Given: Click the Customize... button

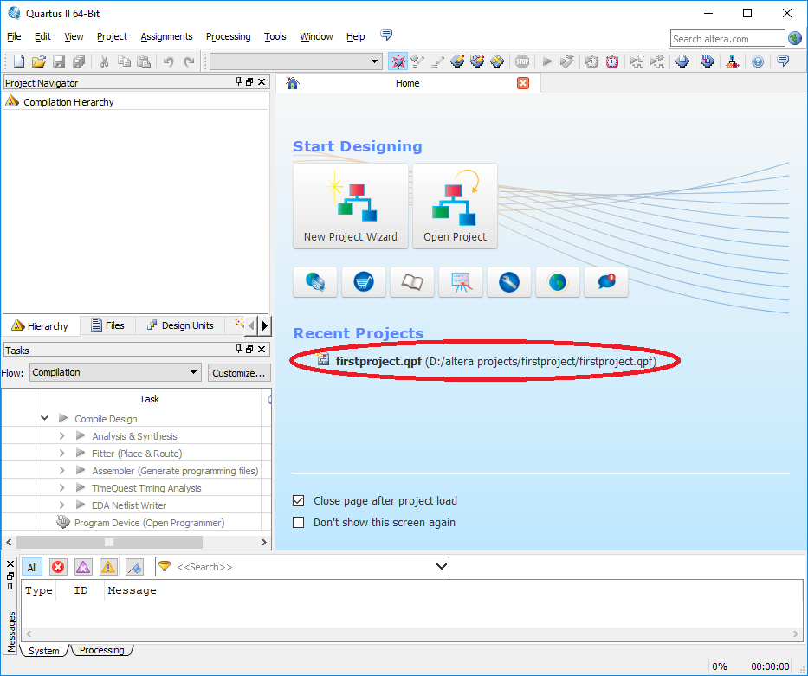Looking at the screenshot, I should [x=239, y=373].
